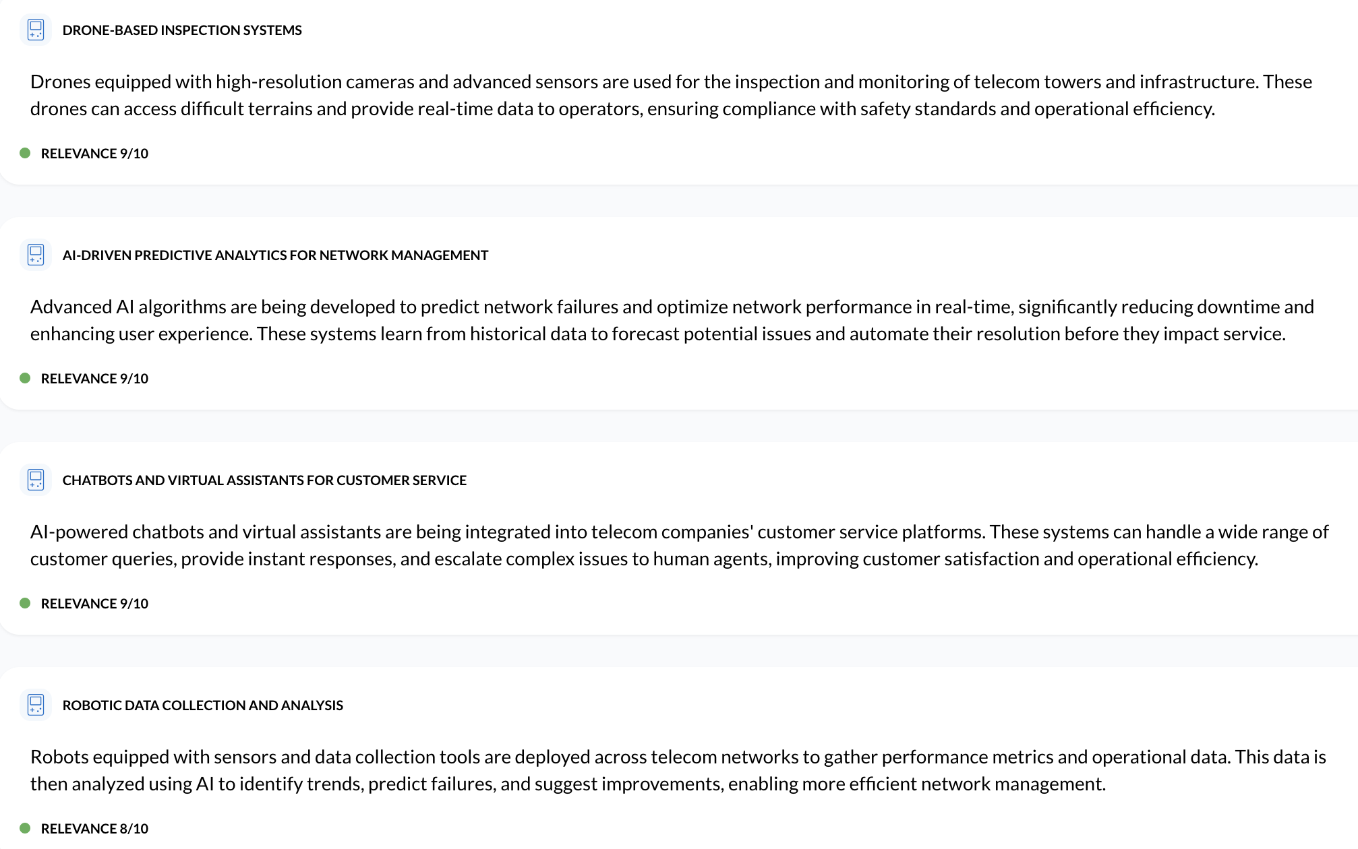Click the Relevance 8/10 label

[x=94, y=829]
